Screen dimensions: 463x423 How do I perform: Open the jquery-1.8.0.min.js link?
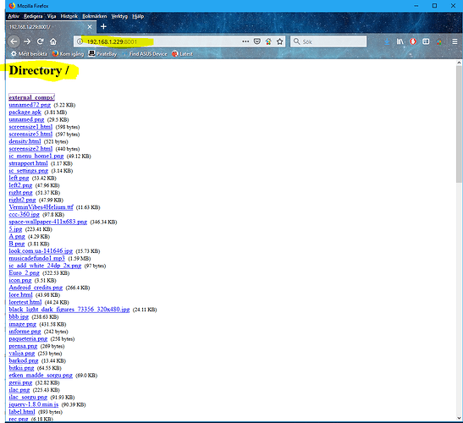coord(33,404)
